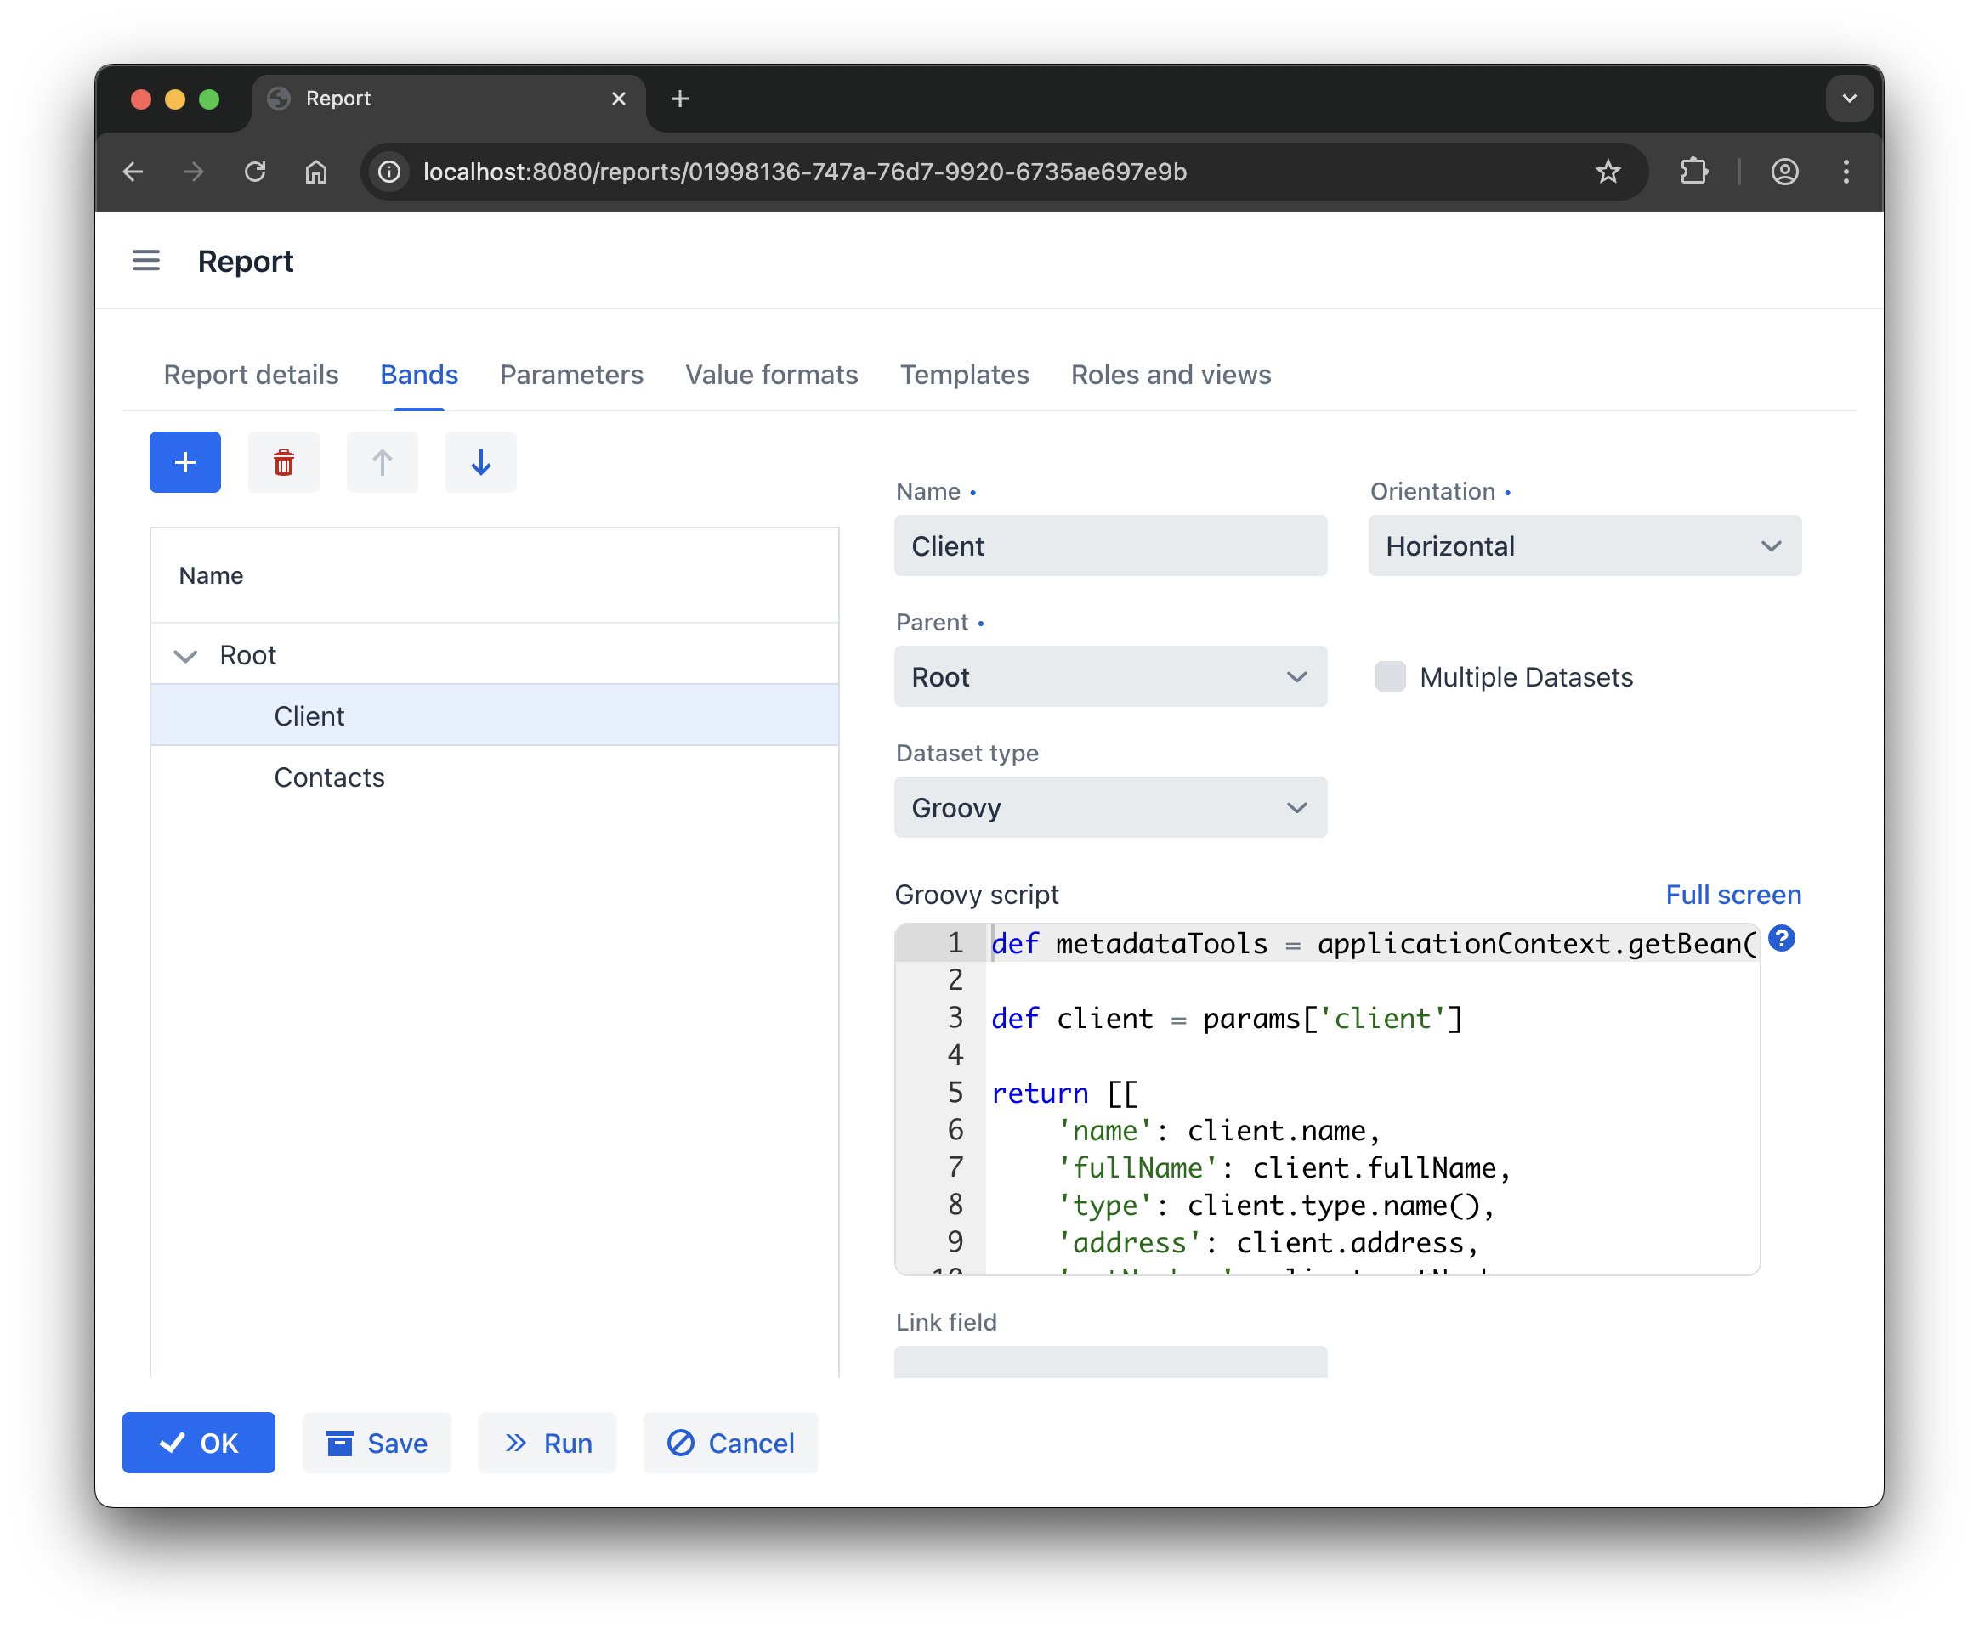Collapse the Root tree node
This screenshot has height=1633, width=1979.
click(x=185, y=656)
